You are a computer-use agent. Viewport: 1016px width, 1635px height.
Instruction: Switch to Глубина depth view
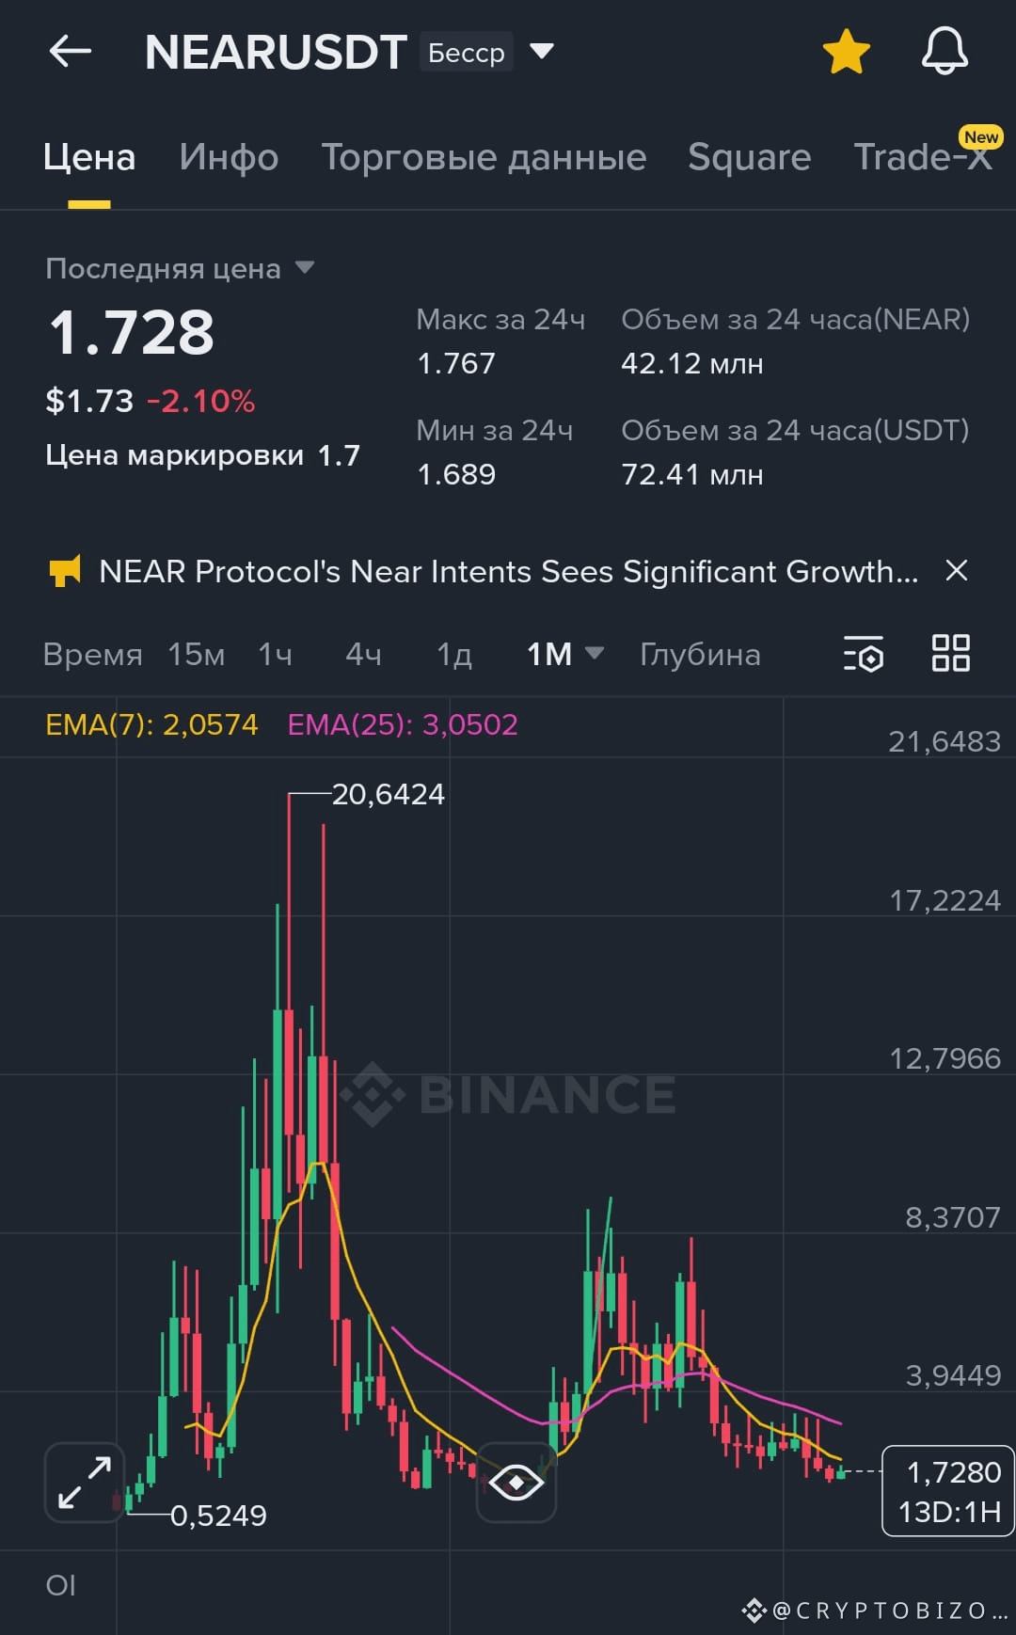(x=700, y=655)
